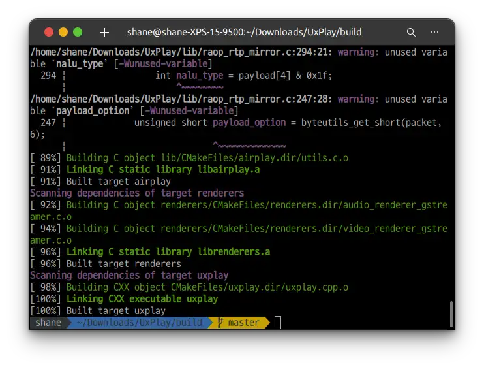Open the terminal search magnifier

coord(411,32)
